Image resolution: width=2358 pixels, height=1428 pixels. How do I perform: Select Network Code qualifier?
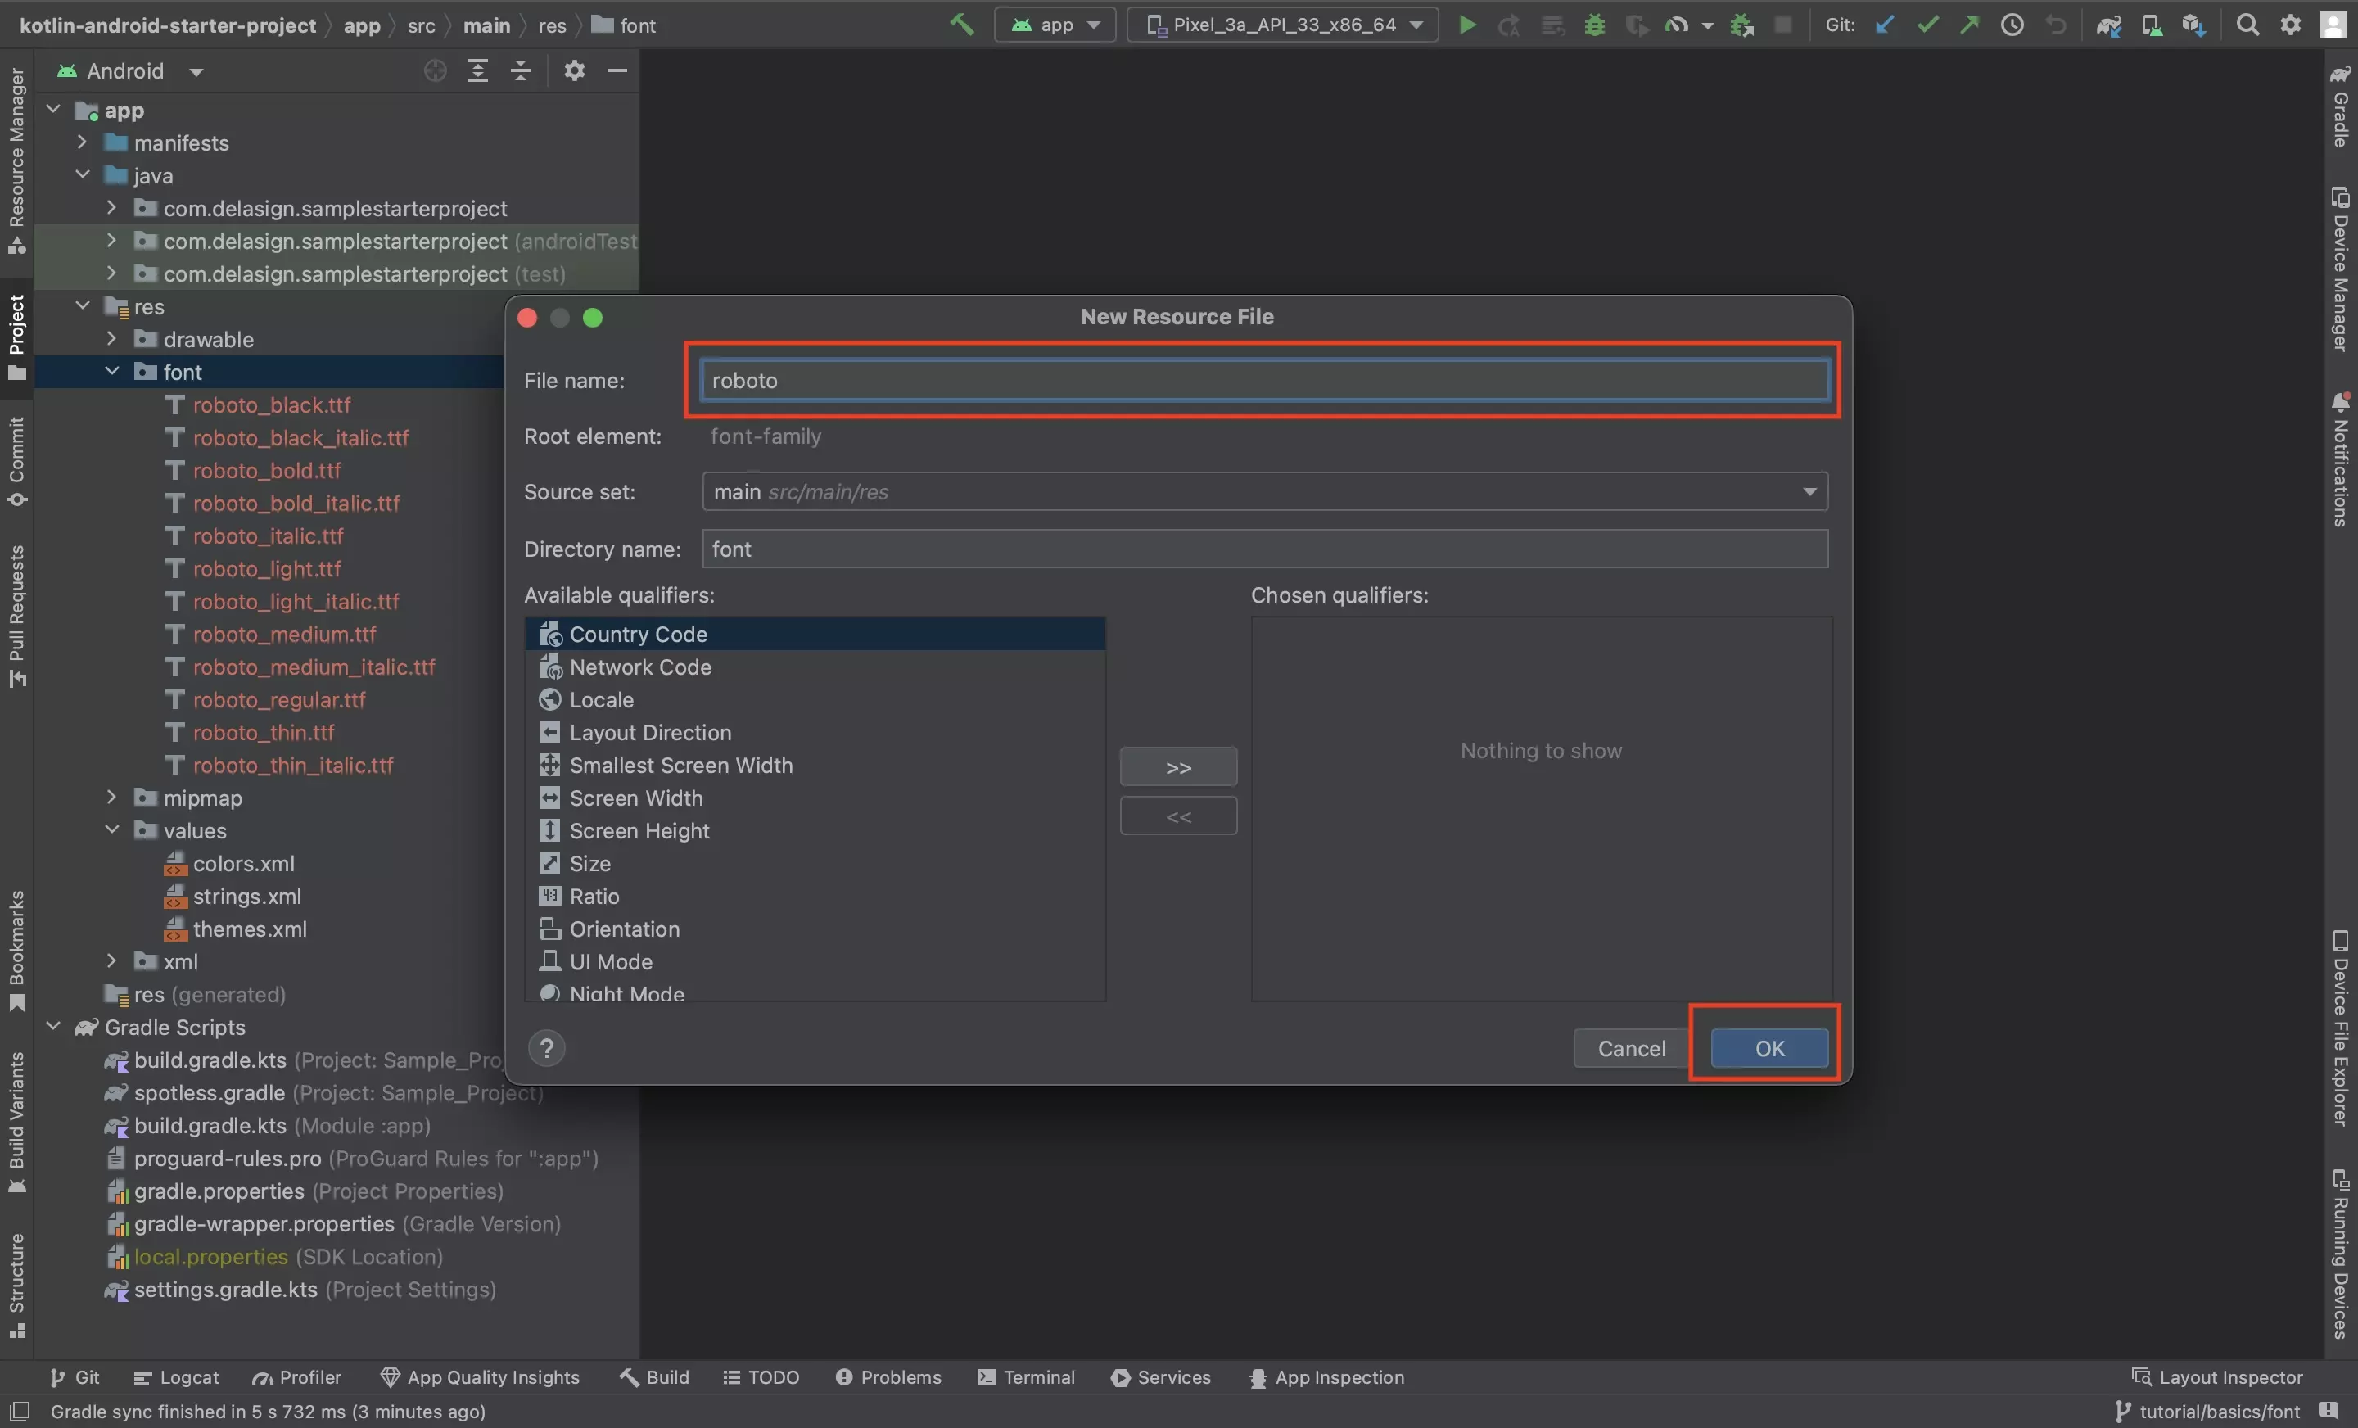coord(815,667)
